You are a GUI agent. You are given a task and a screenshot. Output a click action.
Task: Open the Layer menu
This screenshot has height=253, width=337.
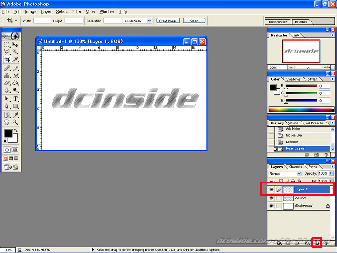coord(46,12)
